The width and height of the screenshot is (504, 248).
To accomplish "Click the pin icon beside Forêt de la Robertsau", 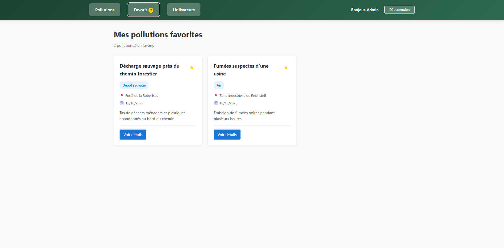I will [122, 95].
